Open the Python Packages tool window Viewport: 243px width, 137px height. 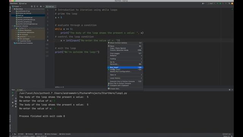click(x=51, y=134)
